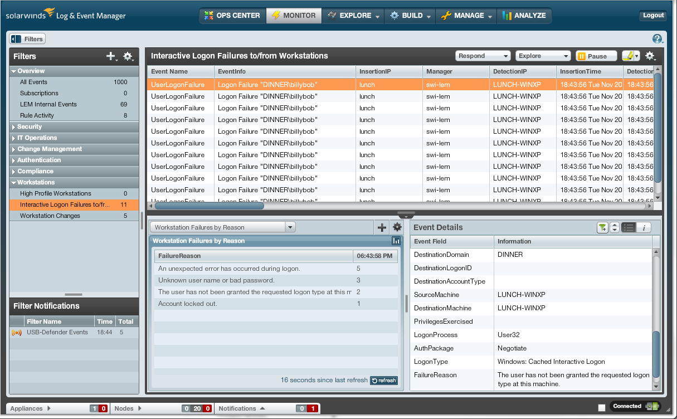Click the refresh button in widget
The width and height of the screenshot is (677, 419).
click(384, 381)
